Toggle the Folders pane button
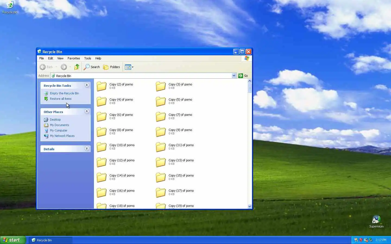391x244 pixels. pyautogui.click(x=112, y=67)
